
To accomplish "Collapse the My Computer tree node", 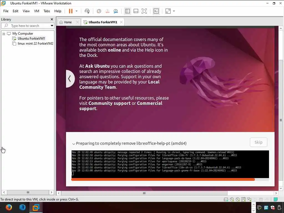I will [4, 34].
